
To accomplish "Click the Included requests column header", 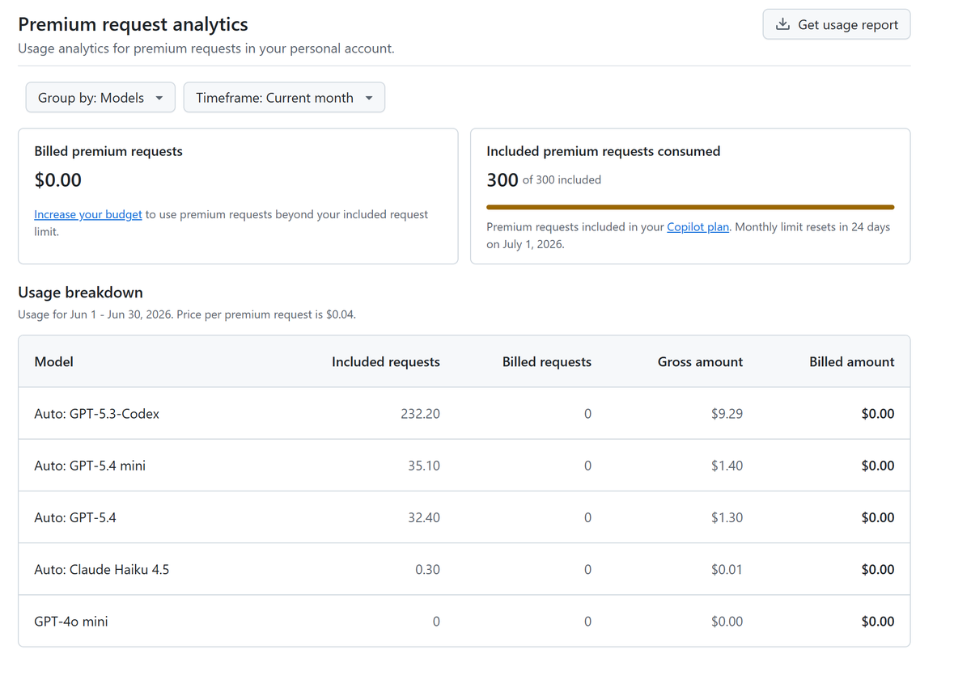I will [386, 361].
